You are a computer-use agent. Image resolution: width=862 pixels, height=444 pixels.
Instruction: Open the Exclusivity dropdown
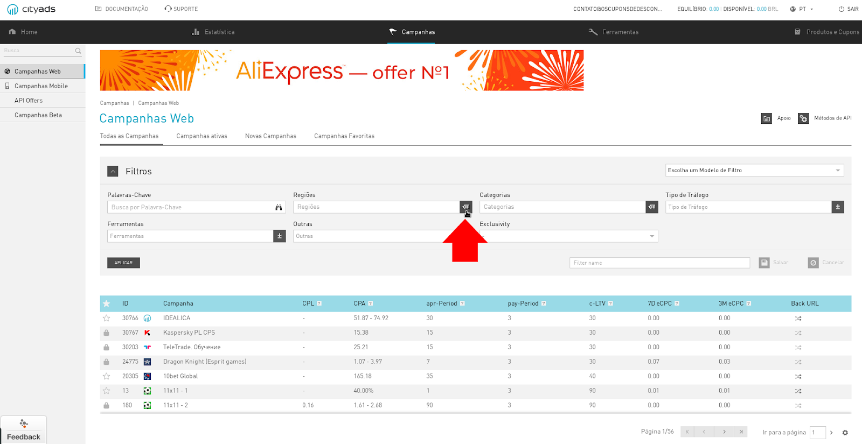pyautogui.click(x=569, y=236)
